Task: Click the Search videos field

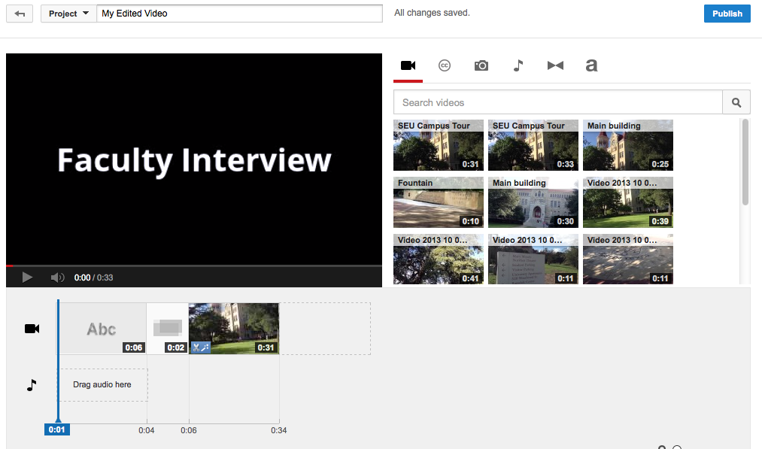Action: [x=558, y=102]
